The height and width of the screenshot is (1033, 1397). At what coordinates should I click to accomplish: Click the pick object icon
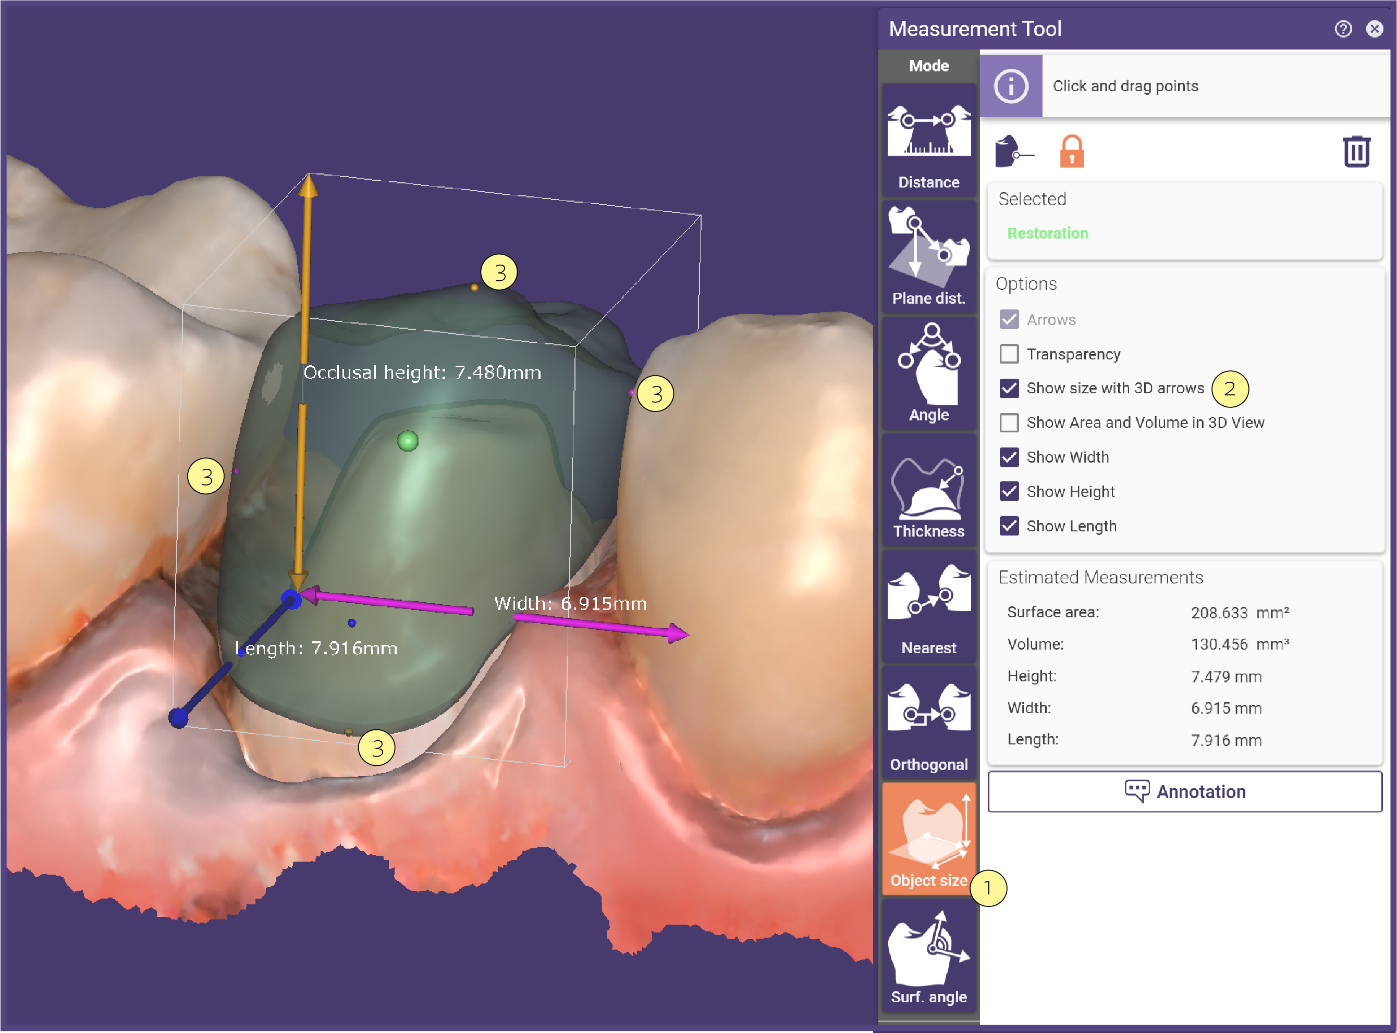point(1013,151)
